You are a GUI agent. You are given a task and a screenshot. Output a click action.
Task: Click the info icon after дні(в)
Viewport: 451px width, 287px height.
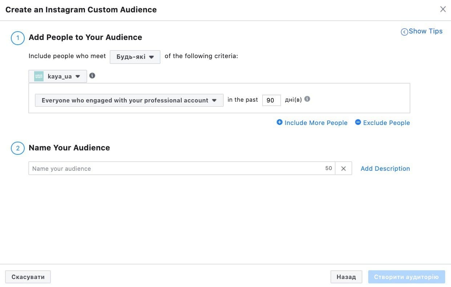307,99
